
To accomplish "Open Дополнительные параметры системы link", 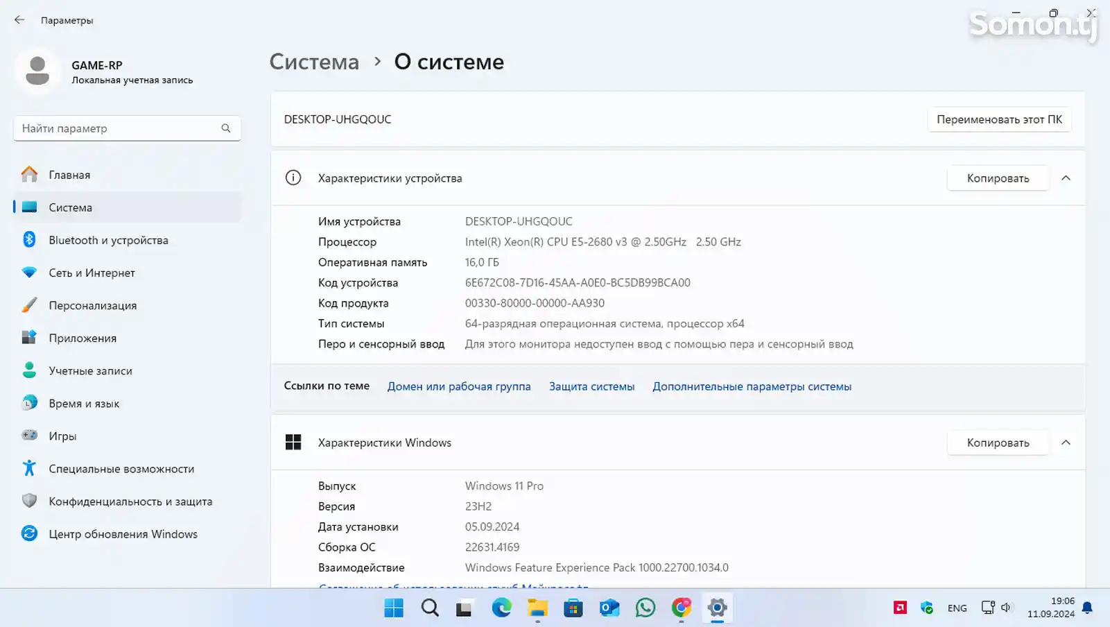I will point(752,386).
